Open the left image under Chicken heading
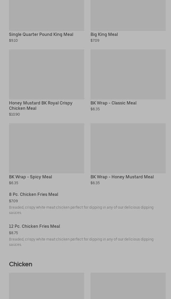The height and width of the screenshot is (299, 171). (x=46, y=286)
